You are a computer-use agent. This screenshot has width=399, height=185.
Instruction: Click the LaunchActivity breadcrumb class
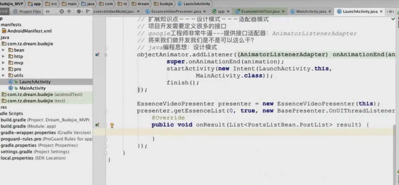click(194, 4)
